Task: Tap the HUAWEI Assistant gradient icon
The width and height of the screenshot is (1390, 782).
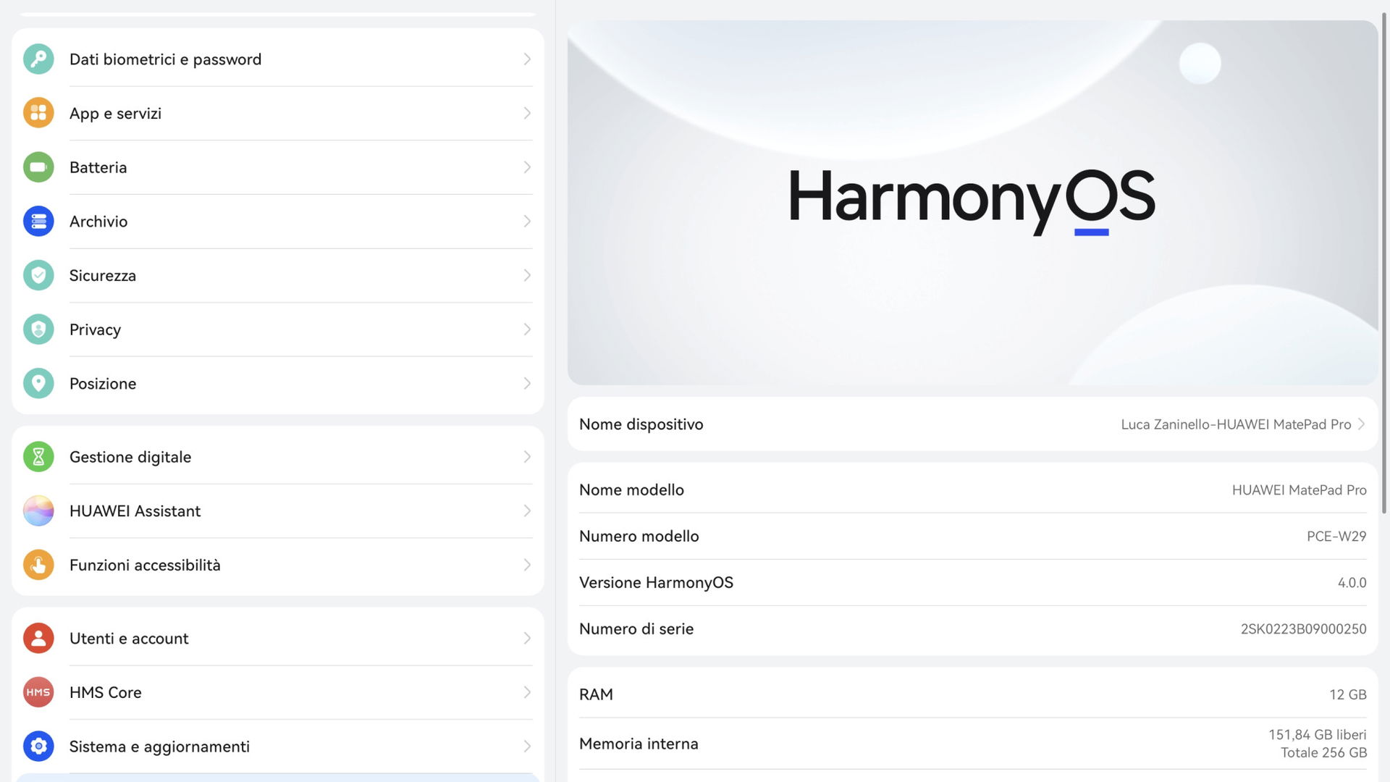Action: click(38, 511)
